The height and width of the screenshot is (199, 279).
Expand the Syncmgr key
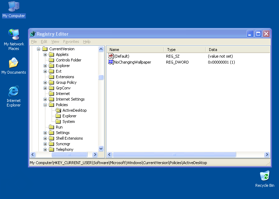[45, 144]
